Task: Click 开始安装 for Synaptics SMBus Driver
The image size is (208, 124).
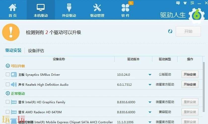Action: [x=190, y=74]
